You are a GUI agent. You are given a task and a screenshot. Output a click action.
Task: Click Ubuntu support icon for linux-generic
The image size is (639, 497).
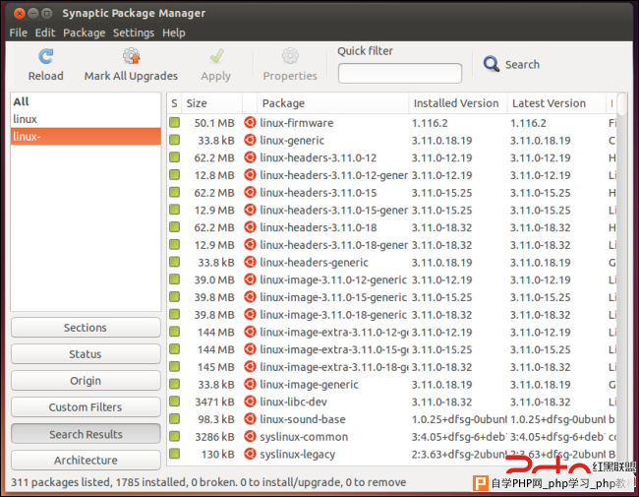coord(250,140)
